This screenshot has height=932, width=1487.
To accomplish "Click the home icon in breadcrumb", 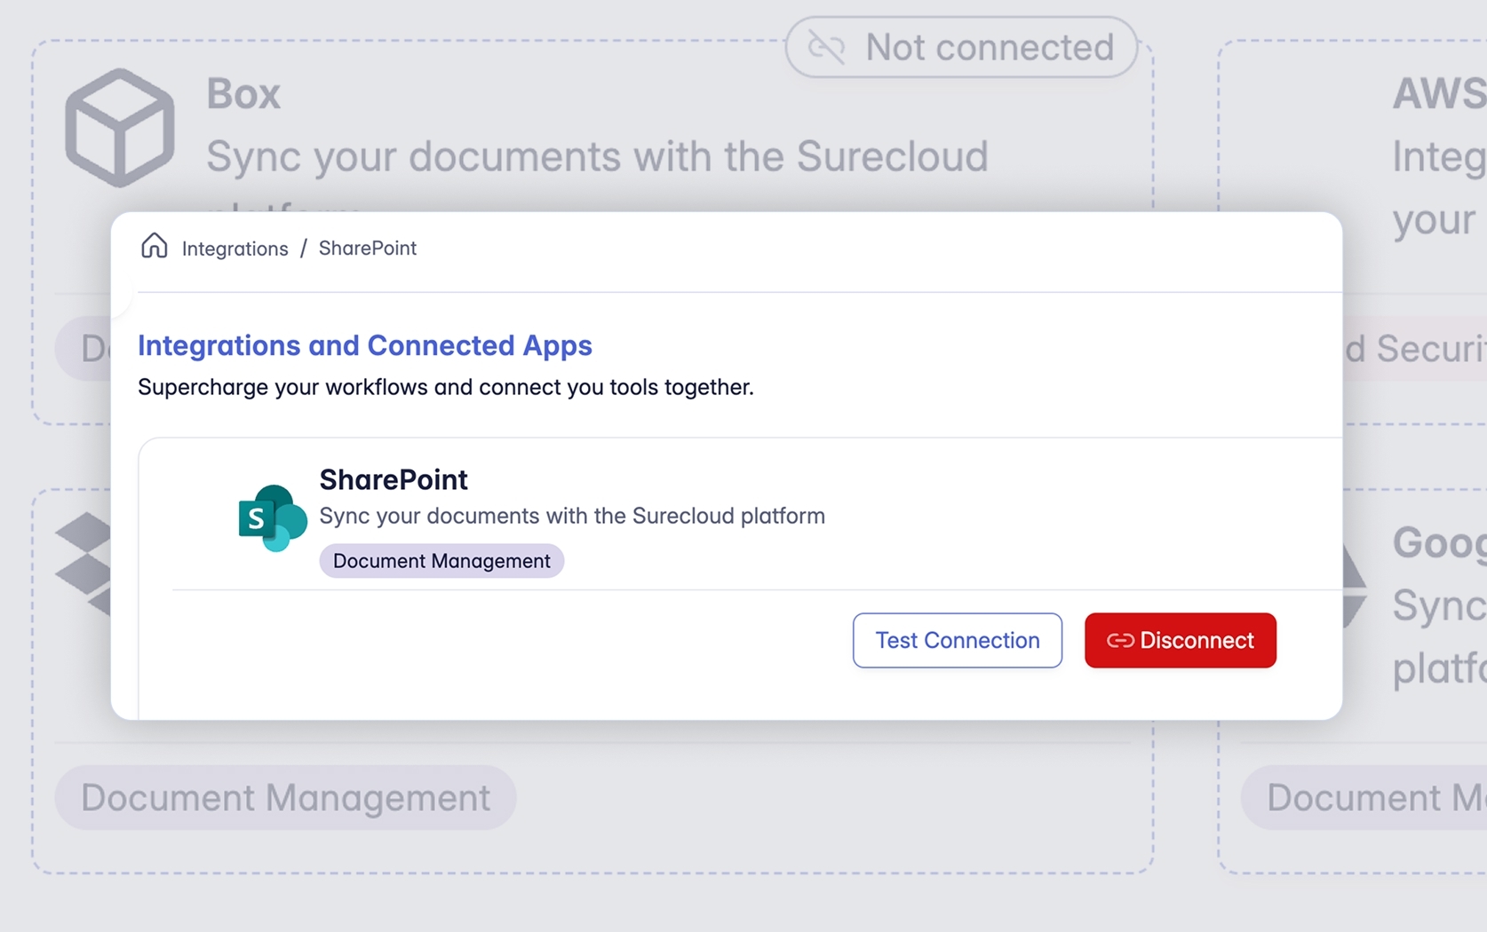I will pos(155,246).
